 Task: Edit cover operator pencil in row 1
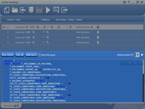coord(27,27)
